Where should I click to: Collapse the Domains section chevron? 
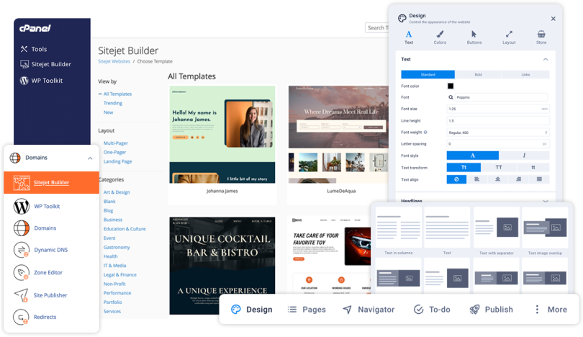90,158
